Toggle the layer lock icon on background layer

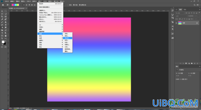coord(197,23)
